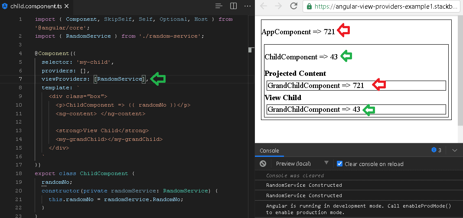Click the stackblitz URL address field
The width and height of the screenshot is (463, 218).
(x=383, y=6)
